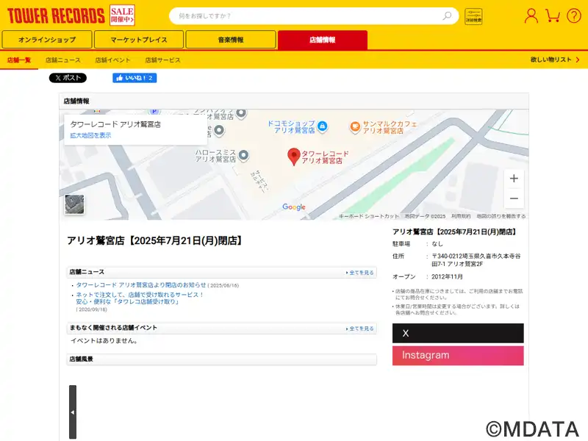588x441 pixels.
Task: Open the SALE開催中 banner
Action: 122,15
